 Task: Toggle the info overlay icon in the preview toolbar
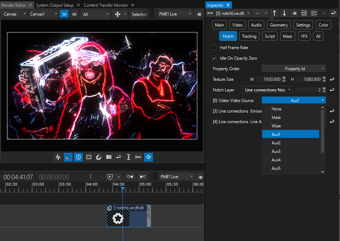click(x=79, y=157)
